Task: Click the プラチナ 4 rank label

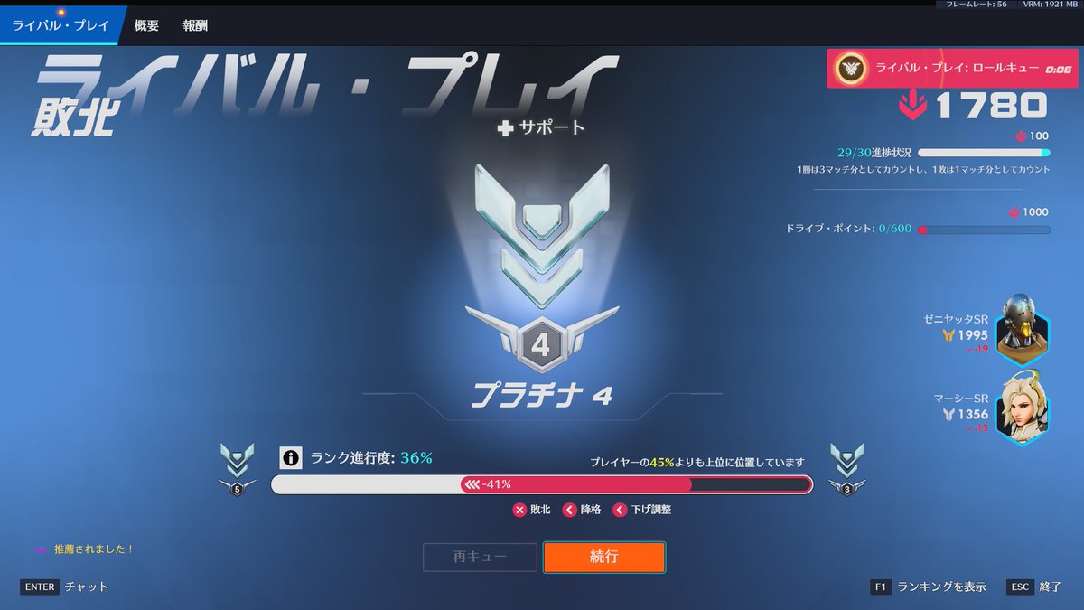Action: 542,396
